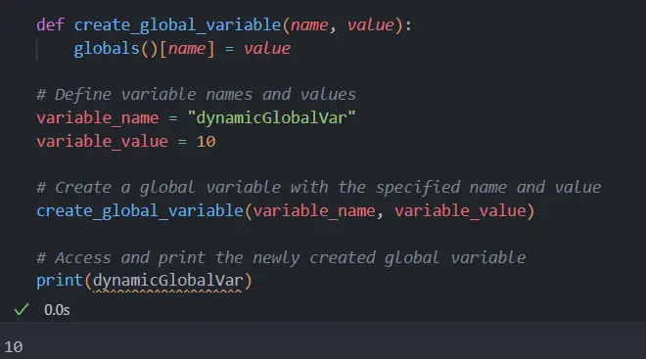Screen dimensions: 646x359
Task: Click variable_name on its assignment line
Action: tap(98, 118)
